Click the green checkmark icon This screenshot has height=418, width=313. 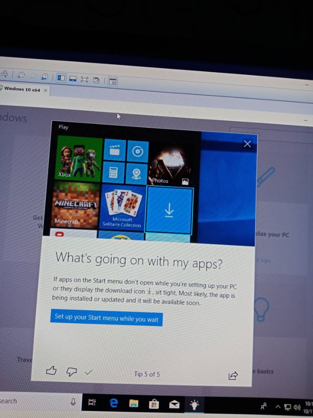point(88,372)
